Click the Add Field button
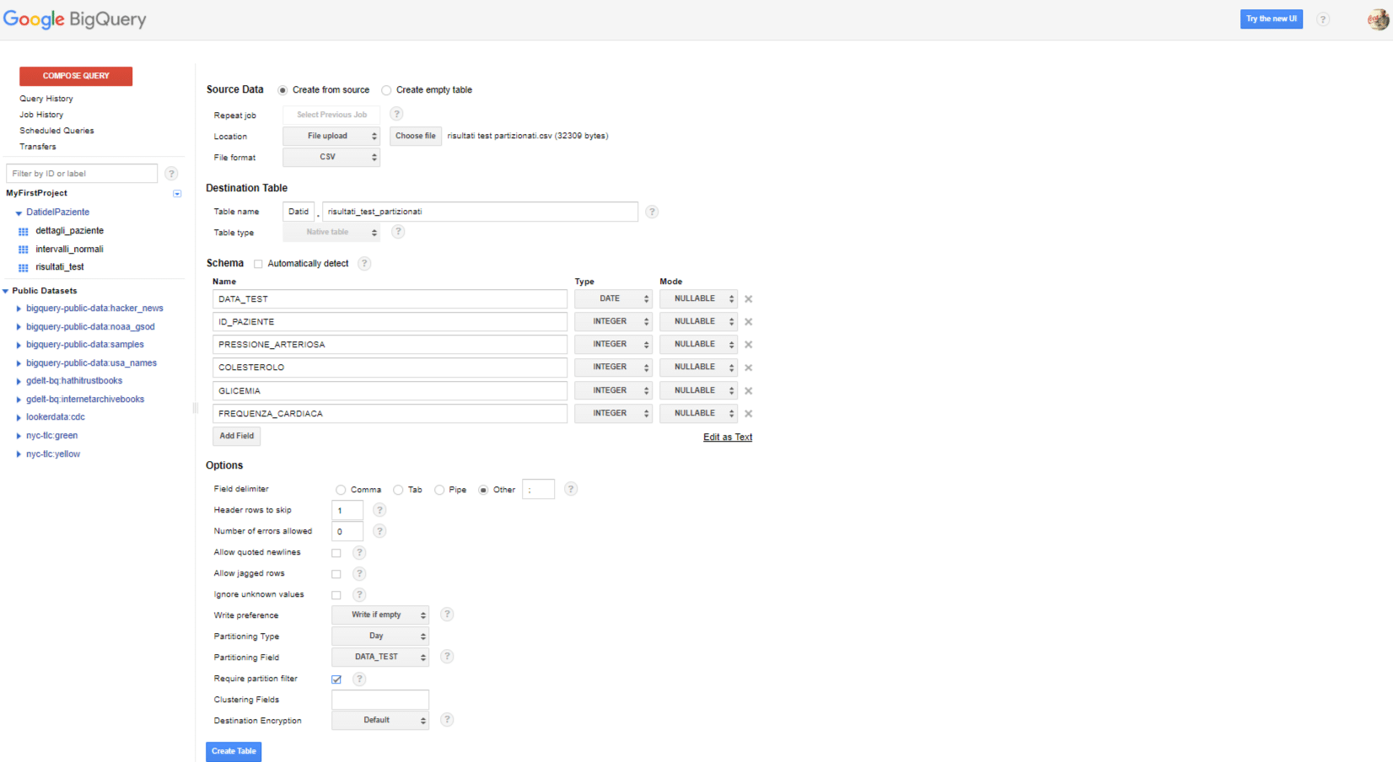The width and height of the screenshot is (1393, 762). (x=237, y=436)
